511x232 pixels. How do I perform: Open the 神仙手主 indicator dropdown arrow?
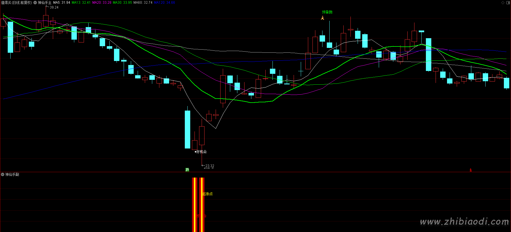pos(35,3)
